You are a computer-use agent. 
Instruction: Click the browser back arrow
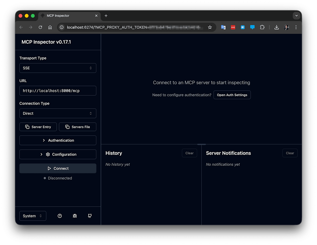tap(21, 27)
